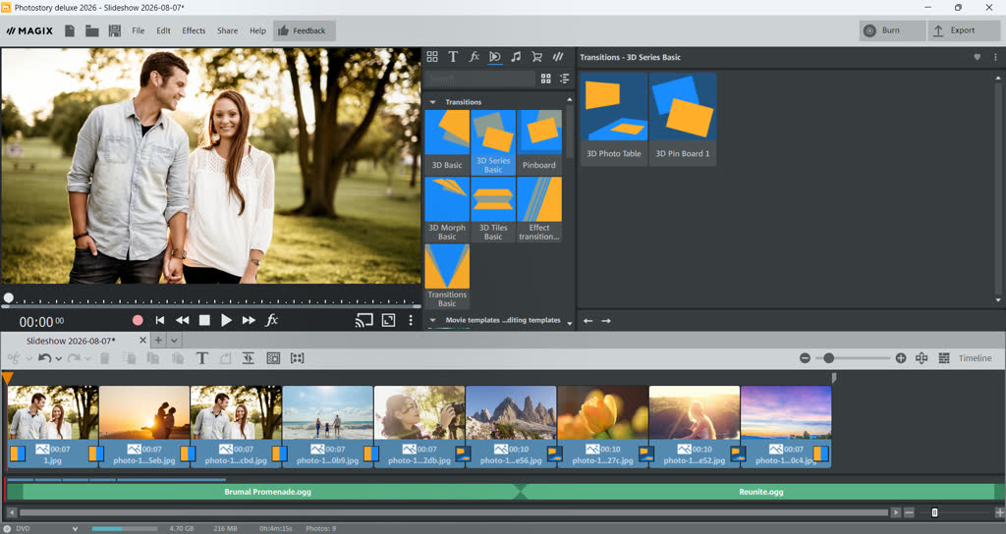Open the DVD disc type dropdown
Screen dimensions: 1006x534
coord(75,529)
